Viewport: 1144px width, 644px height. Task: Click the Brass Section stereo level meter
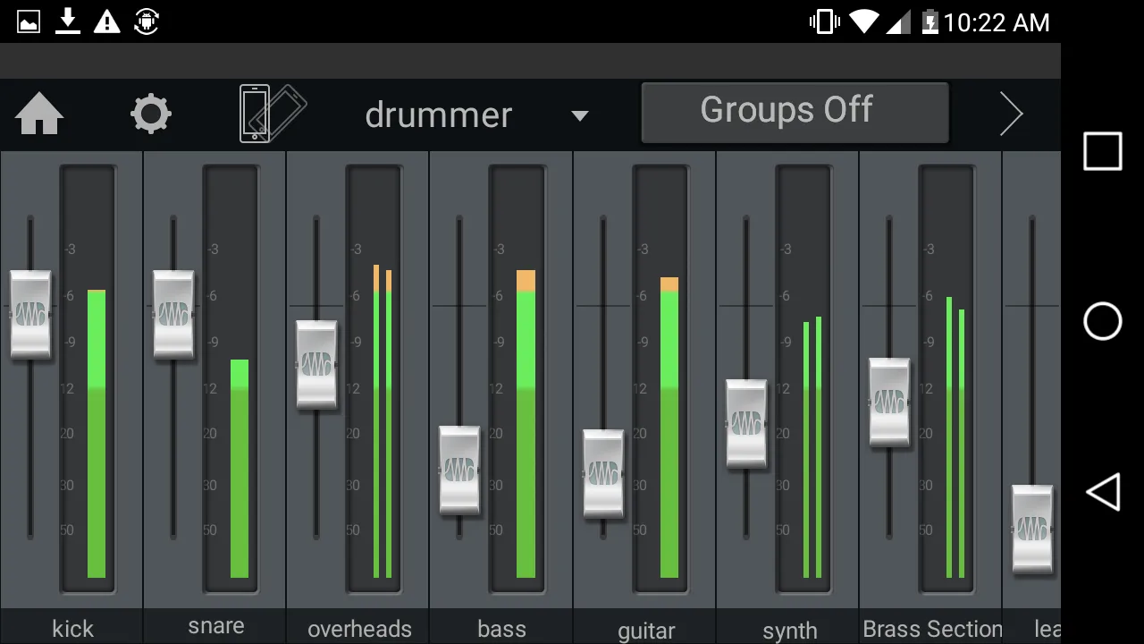946,378
